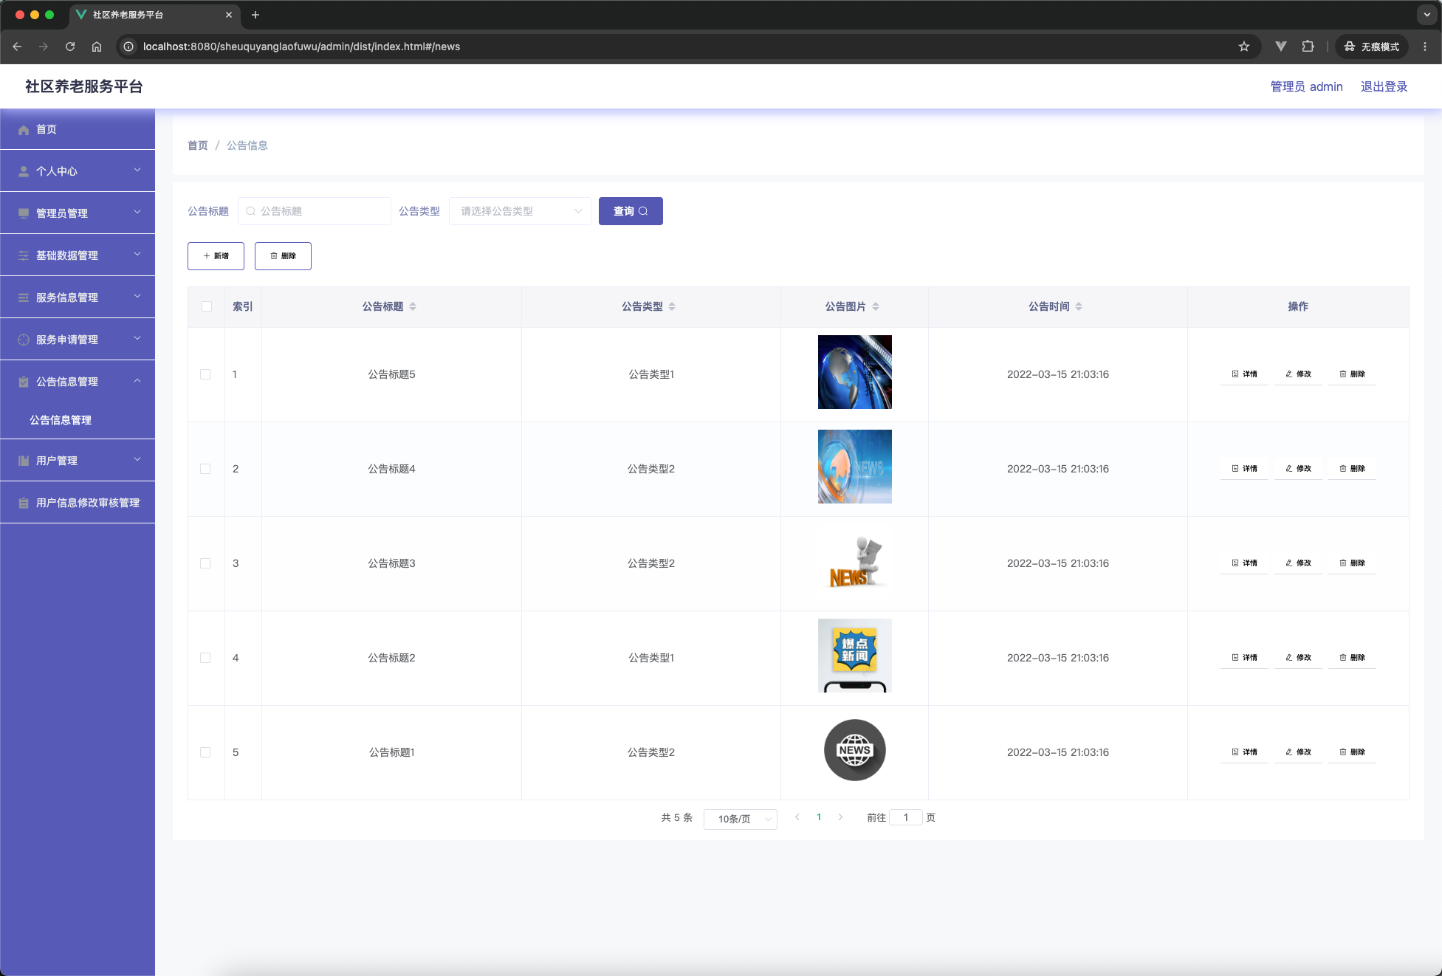Toggle the select-all checkbox in table header
The height and width of the screenshot is (976, 1442).
tap(207, 306)
